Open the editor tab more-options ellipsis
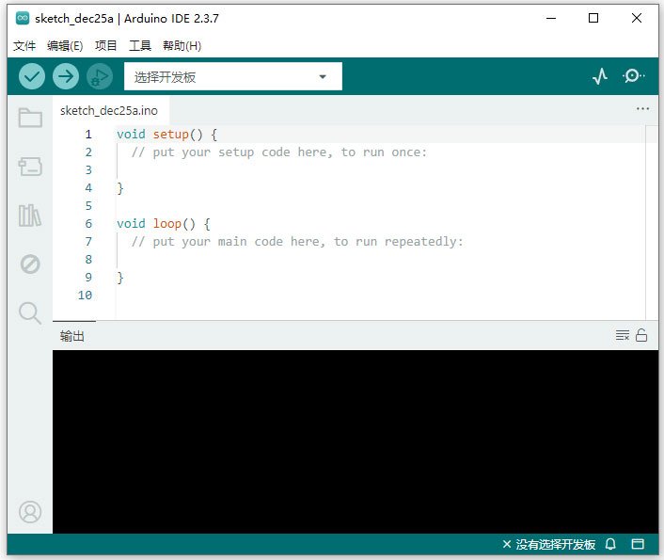The image size is (664, 560). pos(642,109)
